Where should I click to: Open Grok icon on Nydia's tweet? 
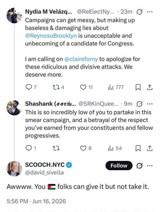pyautogui.click(x=139, y=12)
